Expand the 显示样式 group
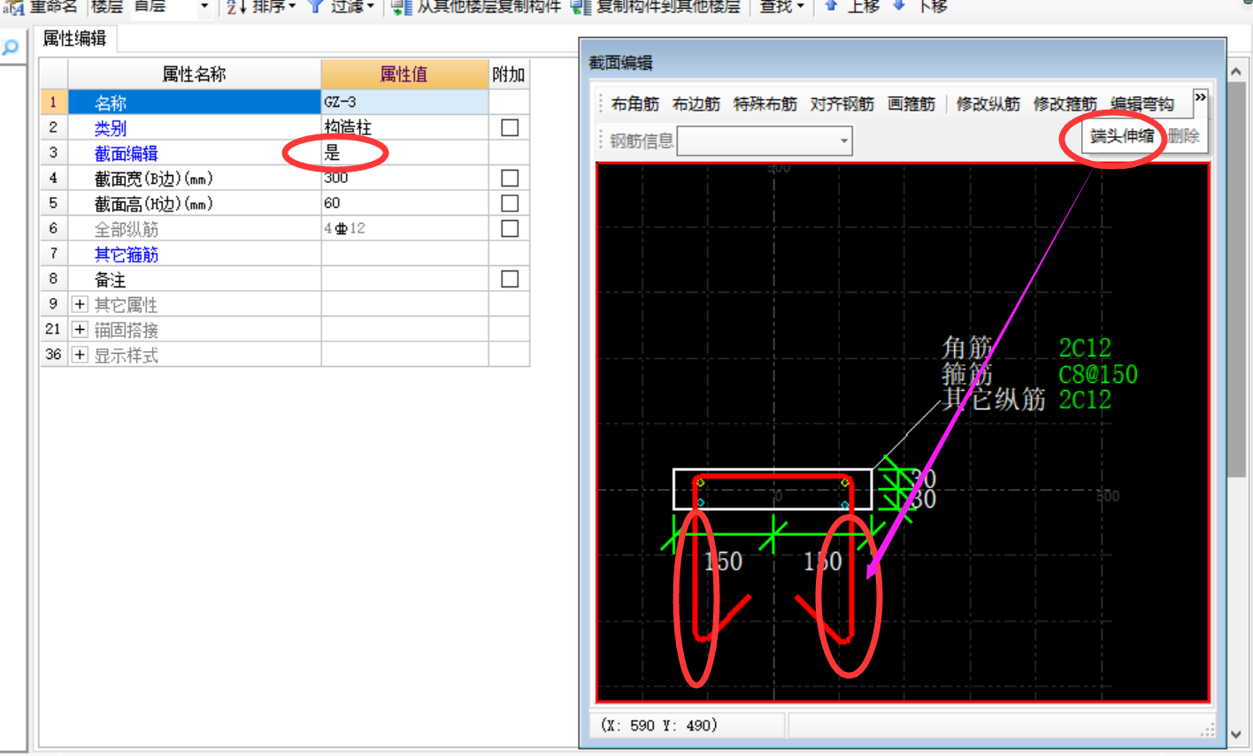This screenshot has height=756, width=1253. click(80, 355)
